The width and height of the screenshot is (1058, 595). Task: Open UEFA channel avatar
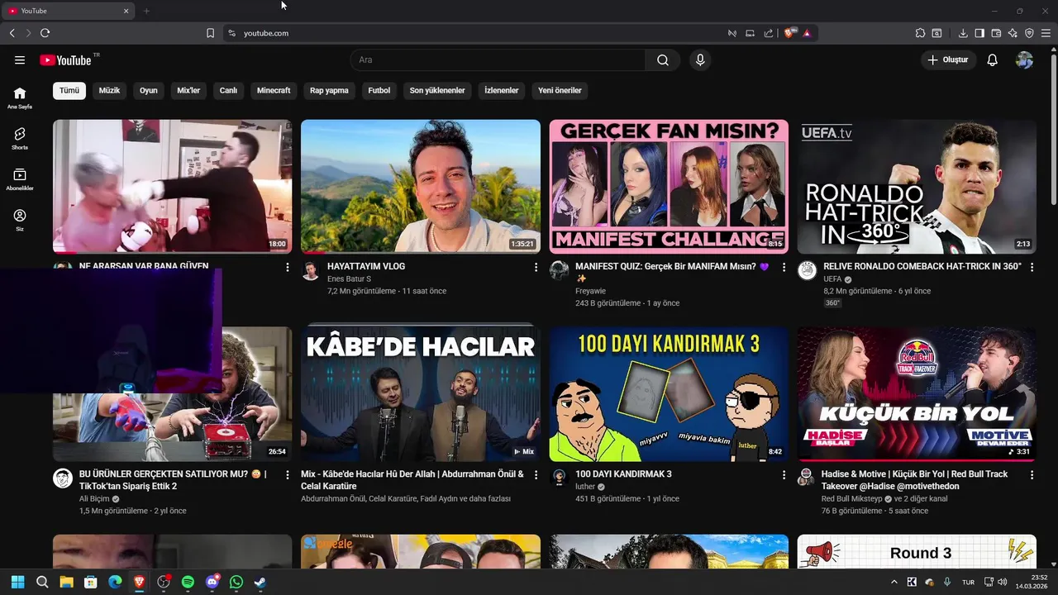[x=807, y=271]
